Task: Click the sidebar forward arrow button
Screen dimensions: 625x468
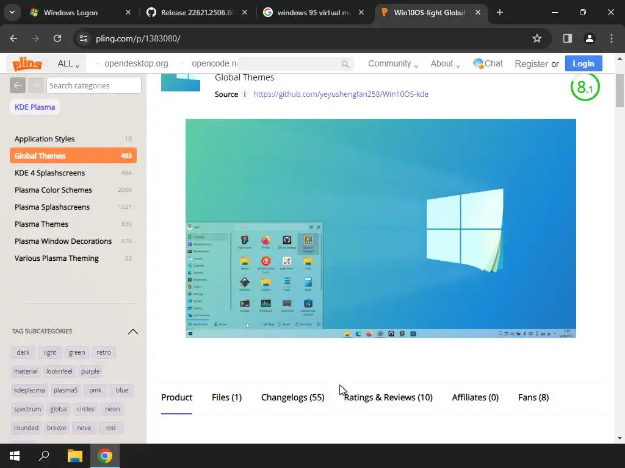Action: coord(35,85)
